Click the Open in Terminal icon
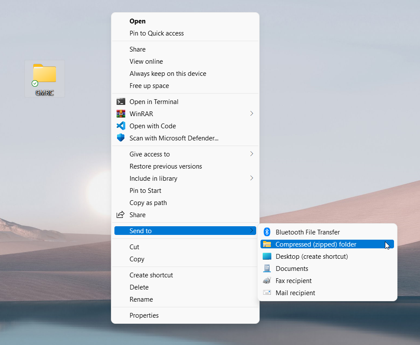420x345 pixels. (x=121, y=101)
